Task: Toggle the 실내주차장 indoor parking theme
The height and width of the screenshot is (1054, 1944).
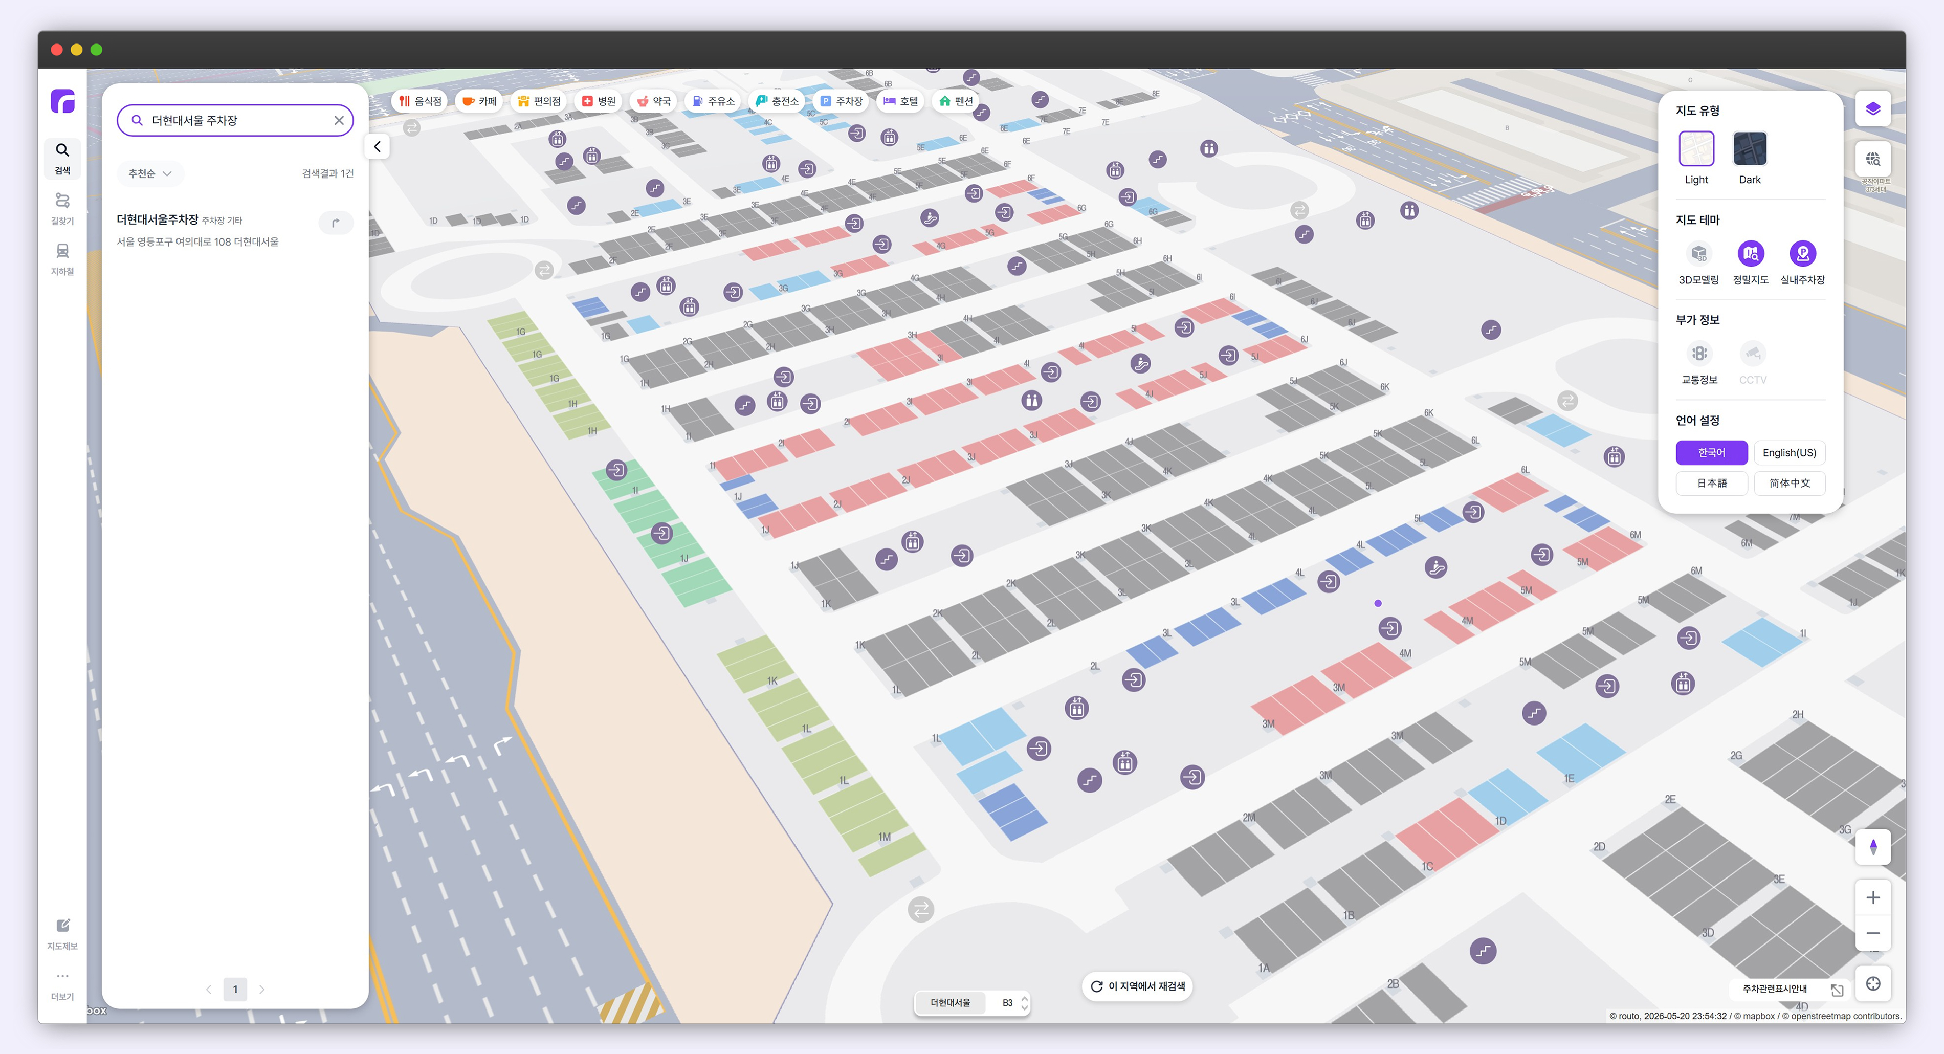Action: pos(1803,254)
